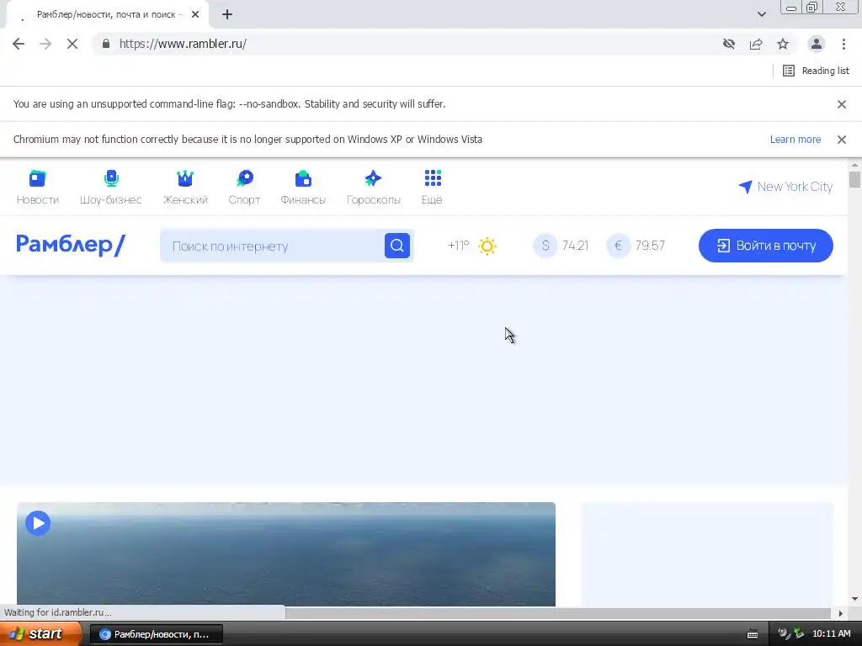The image size is (862, 646).
Task: Select the Рамблер/новости browser tab
Action: click(108, 14)
